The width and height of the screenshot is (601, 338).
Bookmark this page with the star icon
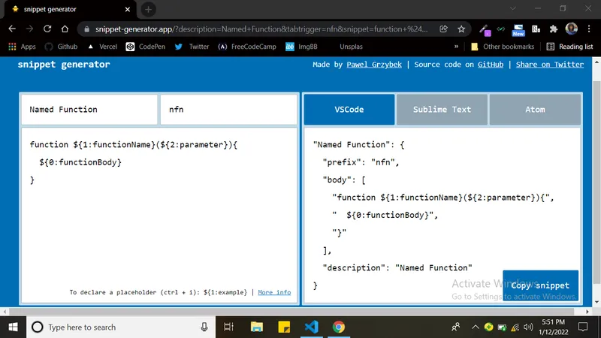461,29
